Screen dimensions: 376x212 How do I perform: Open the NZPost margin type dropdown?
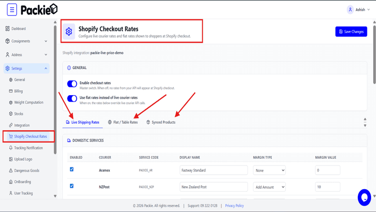point(269,187)
